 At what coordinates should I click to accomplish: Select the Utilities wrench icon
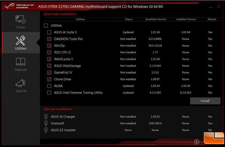(x=21, y=40)
